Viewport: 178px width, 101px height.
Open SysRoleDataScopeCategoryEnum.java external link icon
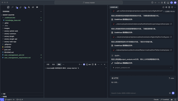(171, 24)
